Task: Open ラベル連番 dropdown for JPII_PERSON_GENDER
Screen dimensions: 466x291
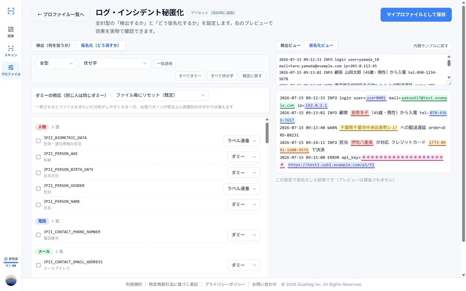Action: (x=242, y=189)
